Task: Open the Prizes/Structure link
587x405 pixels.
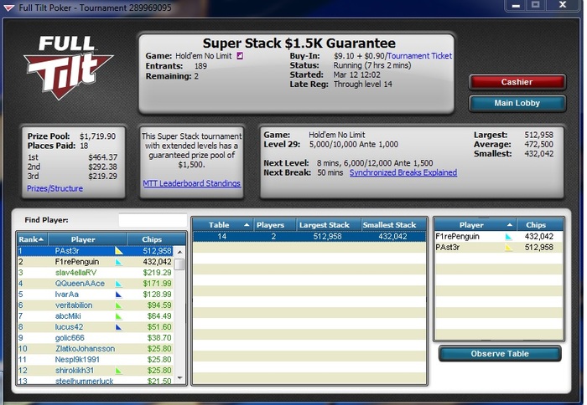Action: tap(55, 188)
